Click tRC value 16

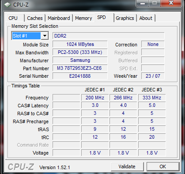click(x=123, y=137)
